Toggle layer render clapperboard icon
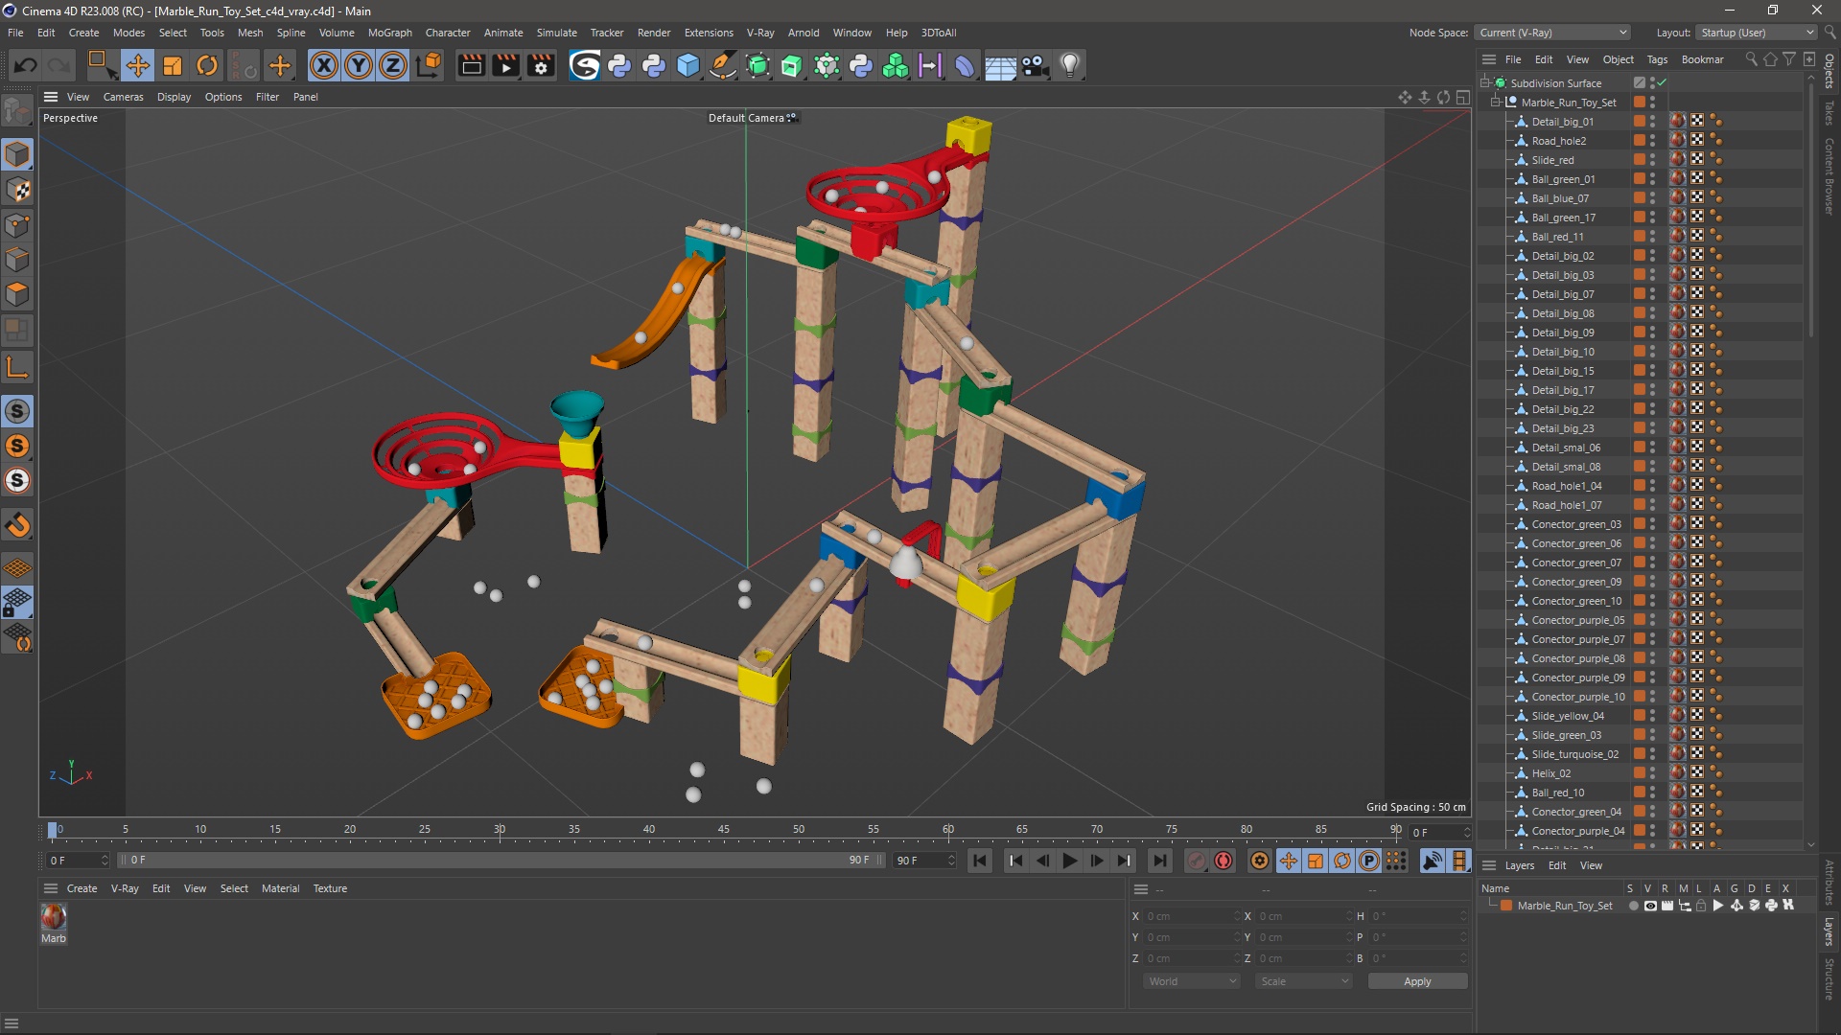Screen dimensions: 1841x1035 click(1667, 906)
